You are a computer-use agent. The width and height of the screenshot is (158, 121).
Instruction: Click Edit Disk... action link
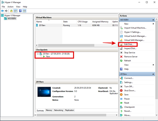[x=129, y=44]
